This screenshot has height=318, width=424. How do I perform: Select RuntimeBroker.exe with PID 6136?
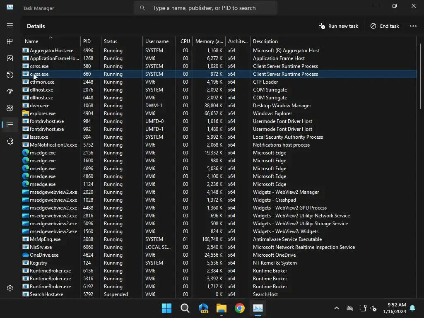219,270
